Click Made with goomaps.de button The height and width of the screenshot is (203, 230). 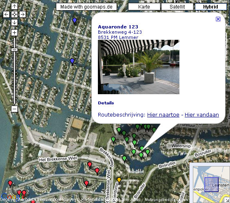[86, 7]
